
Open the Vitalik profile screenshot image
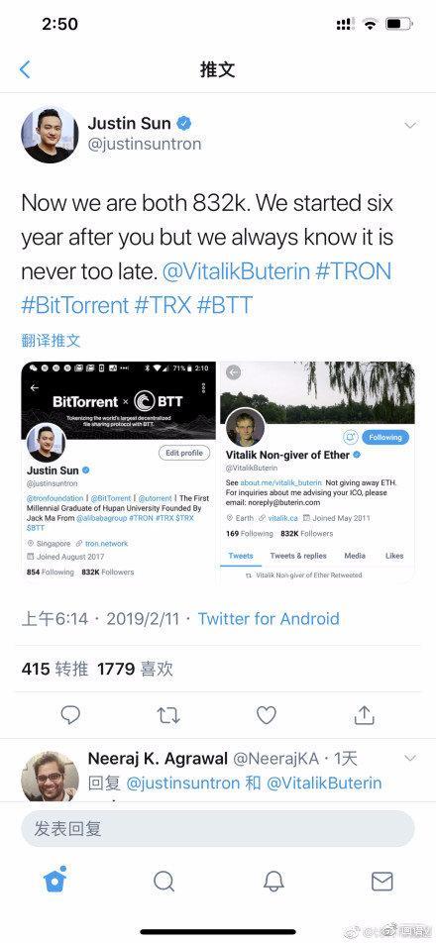[317, 472]
